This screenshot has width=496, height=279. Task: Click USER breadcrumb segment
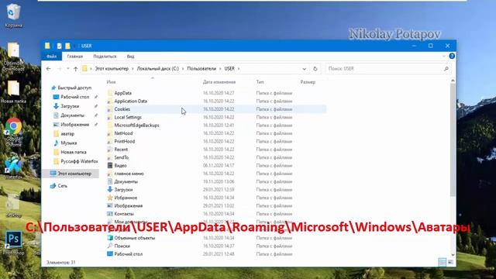click(x=229, y=69)
